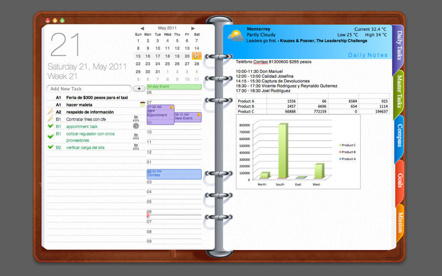
Task: Click 'Saturday 21, May 2011' date heading
Action: pos(87,66)
